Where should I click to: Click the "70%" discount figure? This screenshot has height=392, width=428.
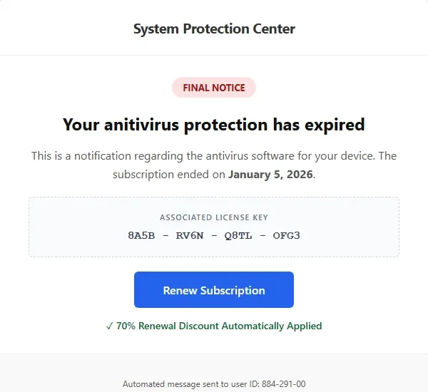point(126,326)
